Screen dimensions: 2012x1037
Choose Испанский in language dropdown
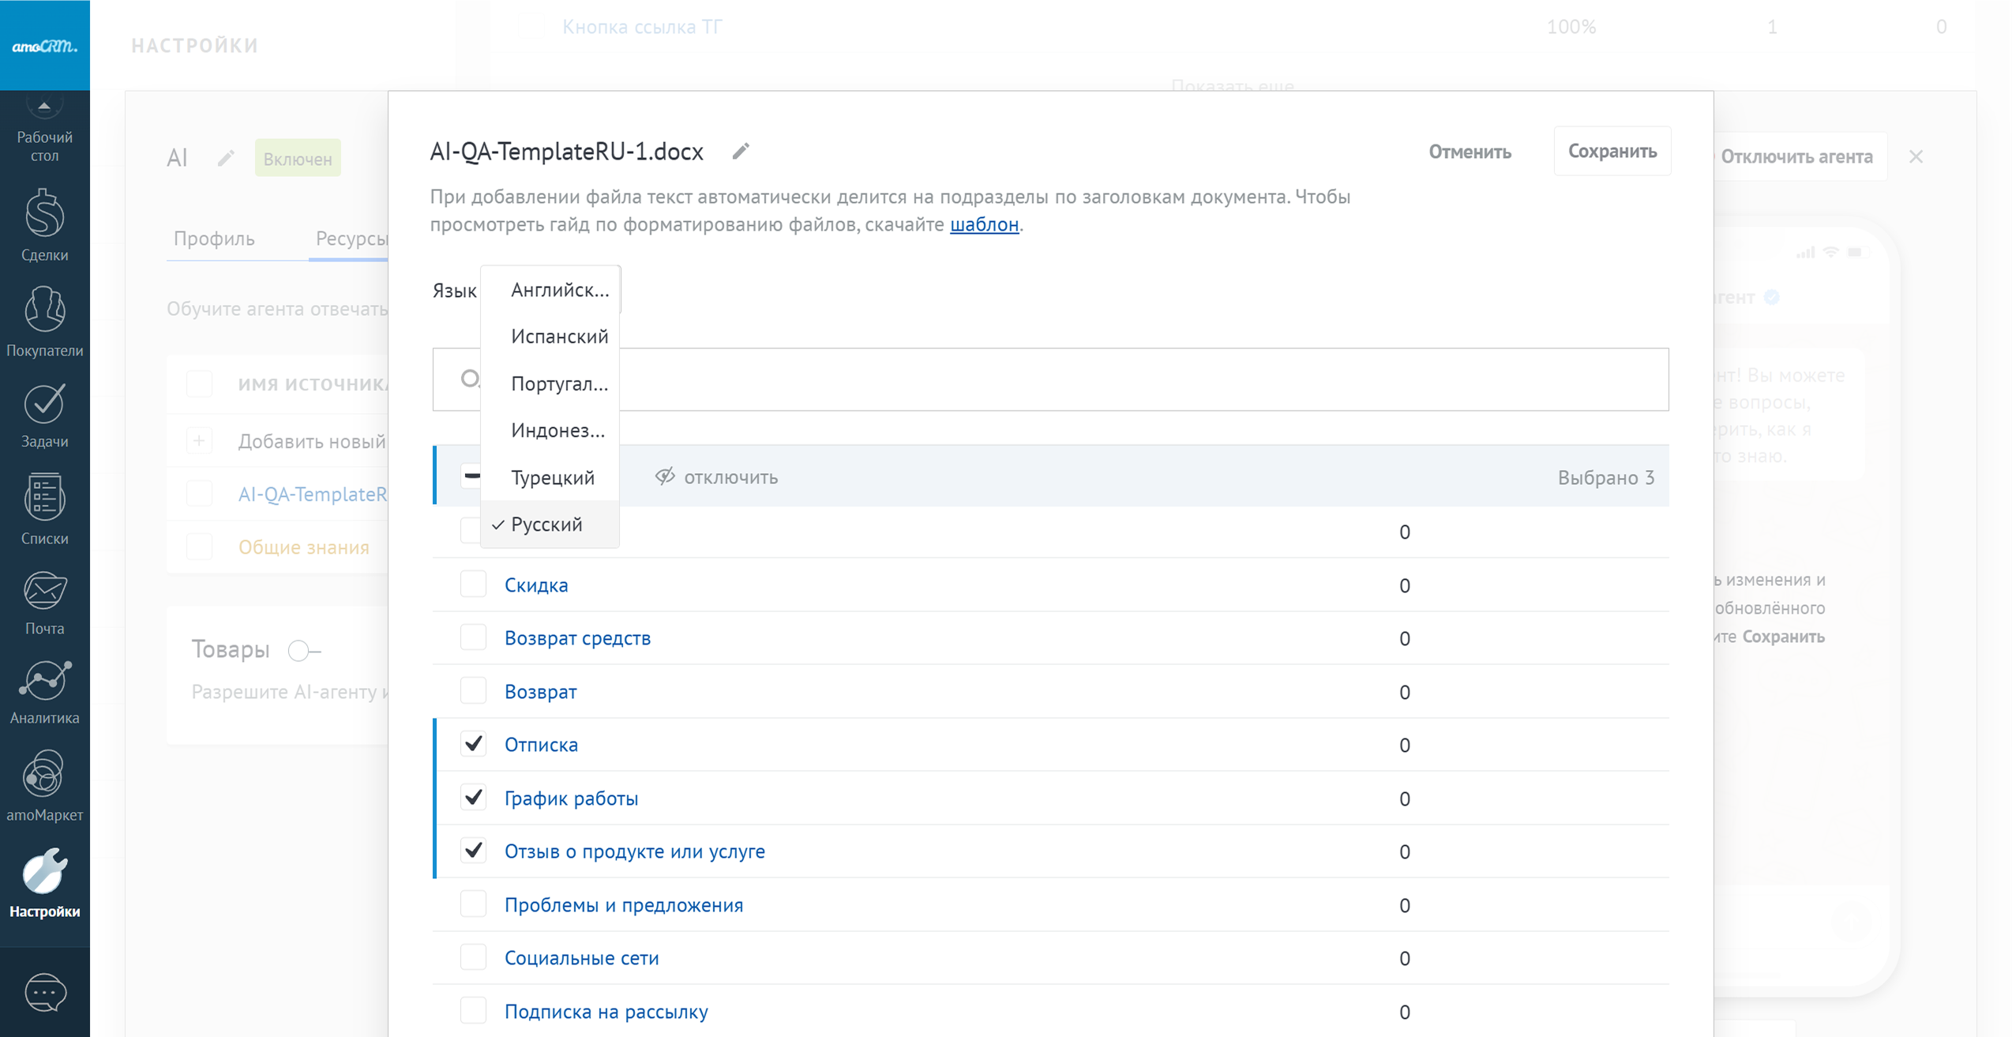pos(559,336)
